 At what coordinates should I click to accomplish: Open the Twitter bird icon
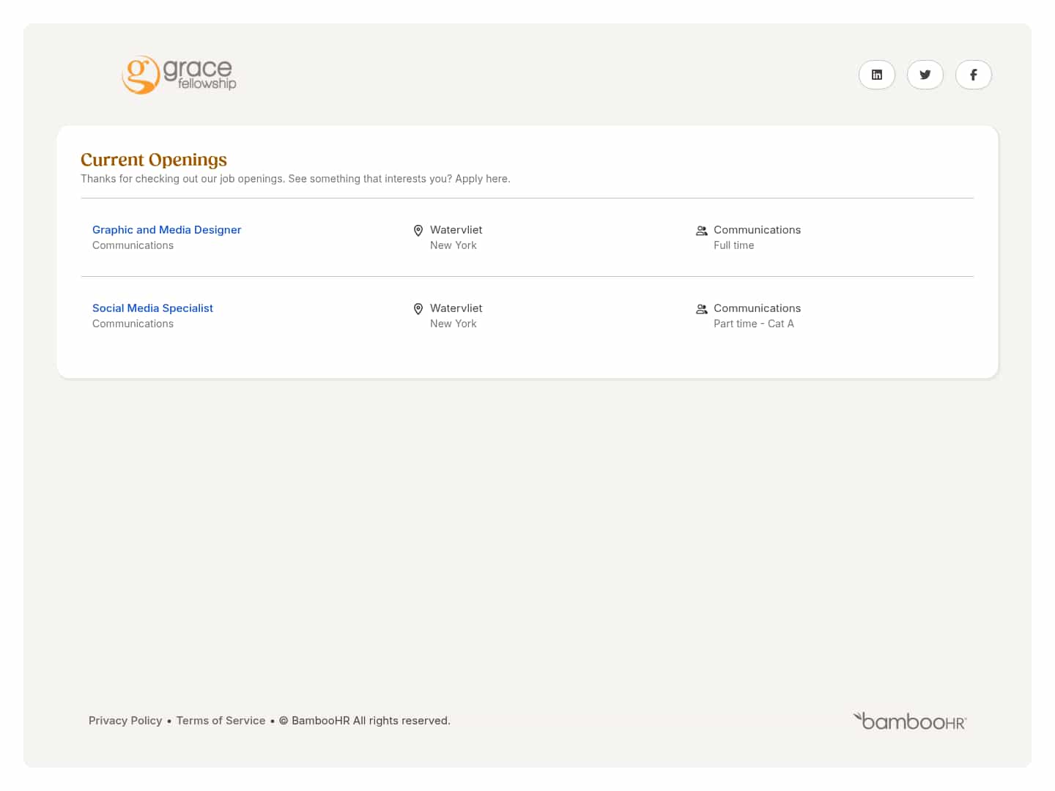(925, 75)
